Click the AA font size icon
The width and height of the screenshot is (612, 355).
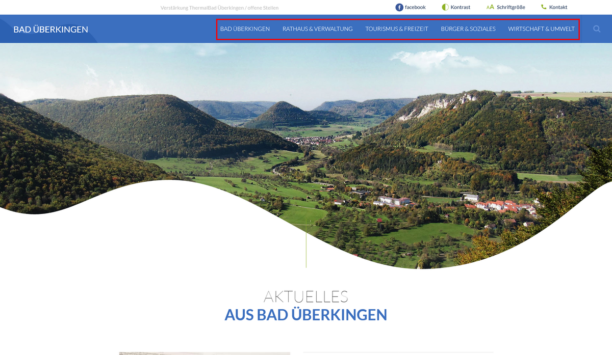490,7
